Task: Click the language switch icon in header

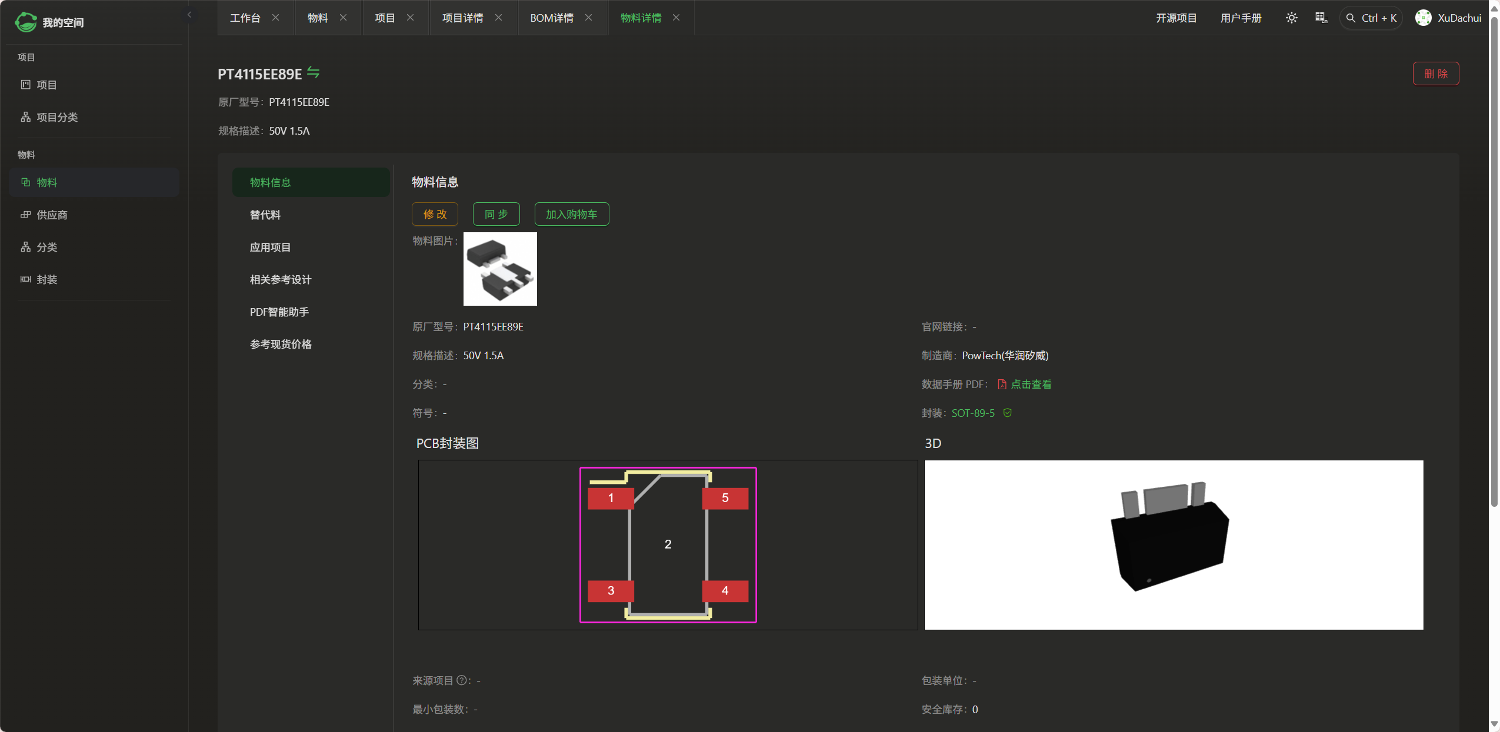Action: [1321, 18]
